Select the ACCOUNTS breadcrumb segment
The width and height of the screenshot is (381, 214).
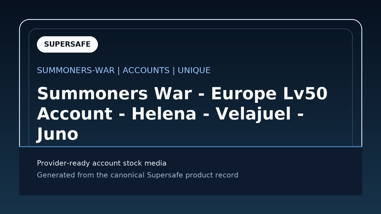click(146, 70)
